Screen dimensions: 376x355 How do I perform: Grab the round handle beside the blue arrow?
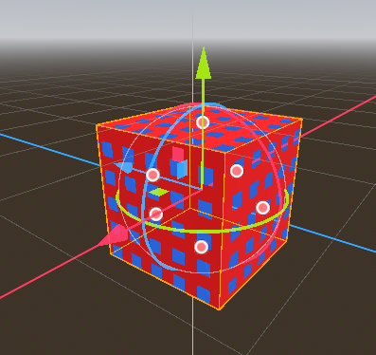(152, 175)
